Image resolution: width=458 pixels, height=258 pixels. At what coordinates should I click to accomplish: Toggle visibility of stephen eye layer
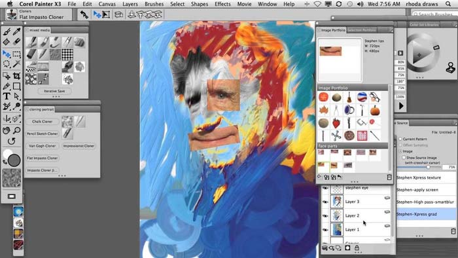[325, 188]
